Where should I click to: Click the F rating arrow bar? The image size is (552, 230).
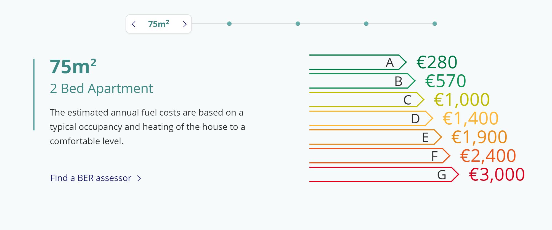380,156
